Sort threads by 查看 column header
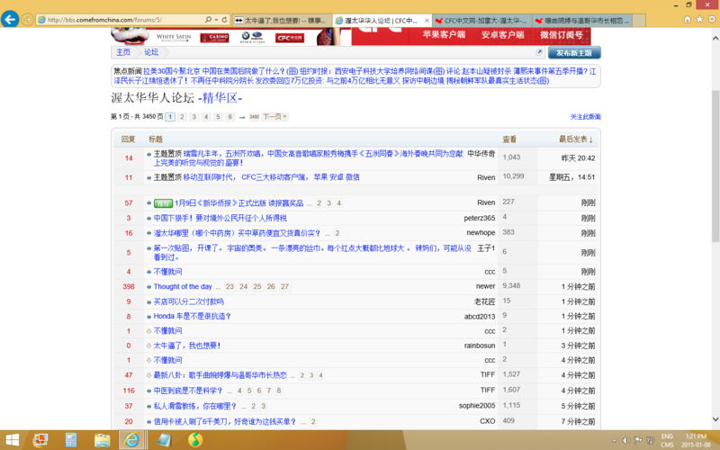720x450 pixels. [509, 139]
